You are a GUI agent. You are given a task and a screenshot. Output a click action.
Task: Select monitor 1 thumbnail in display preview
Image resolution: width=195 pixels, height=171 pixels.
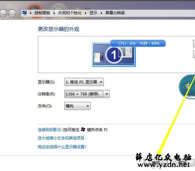click(114, 54)
